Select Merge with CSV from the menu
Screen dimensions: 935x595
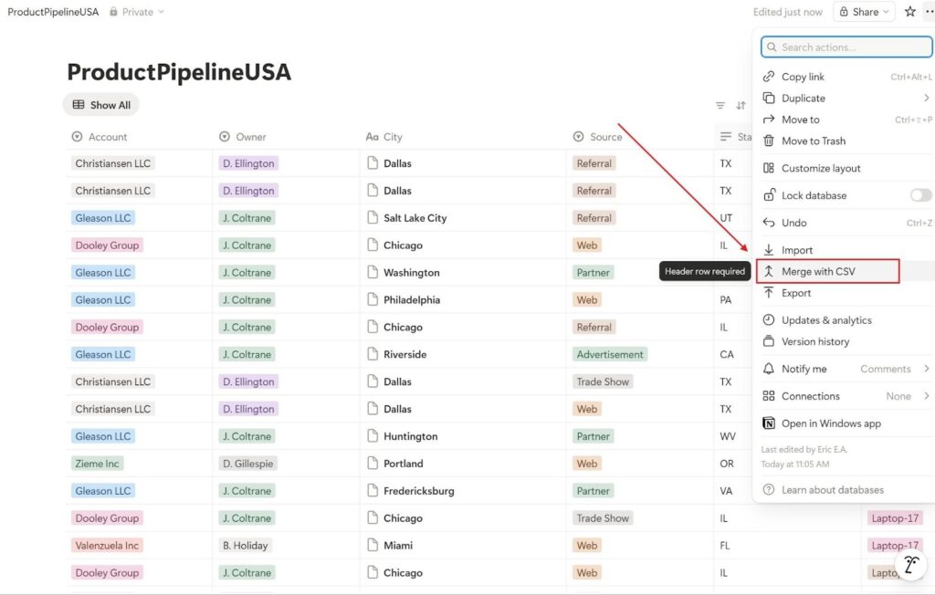pos(822,271)
